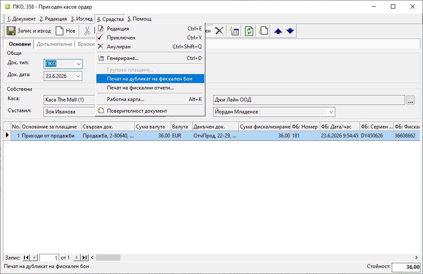The width and height of the screenshot is (423, 274).
Task: Click the green refresh document icon
Action: [249, 31]
